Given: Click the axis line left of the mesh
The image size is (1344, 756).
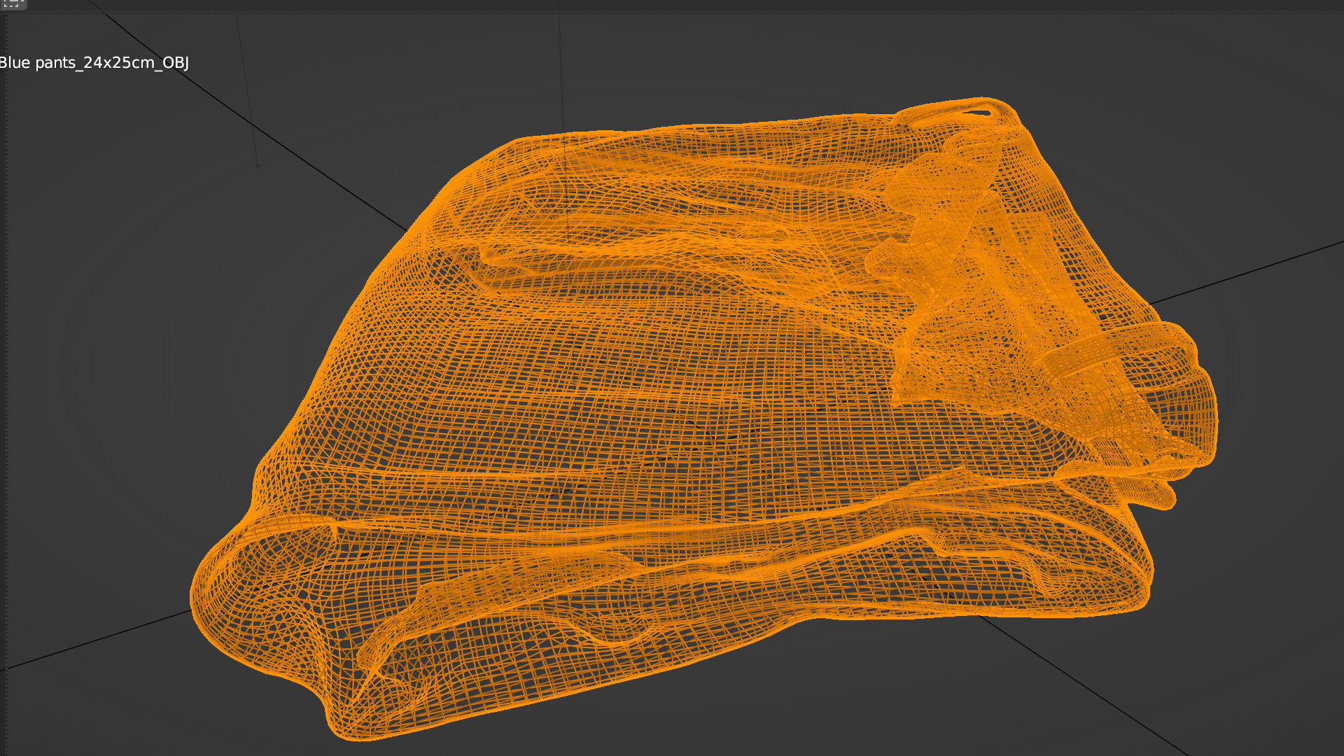Looking at the screenshot, I should click(98, 640).
